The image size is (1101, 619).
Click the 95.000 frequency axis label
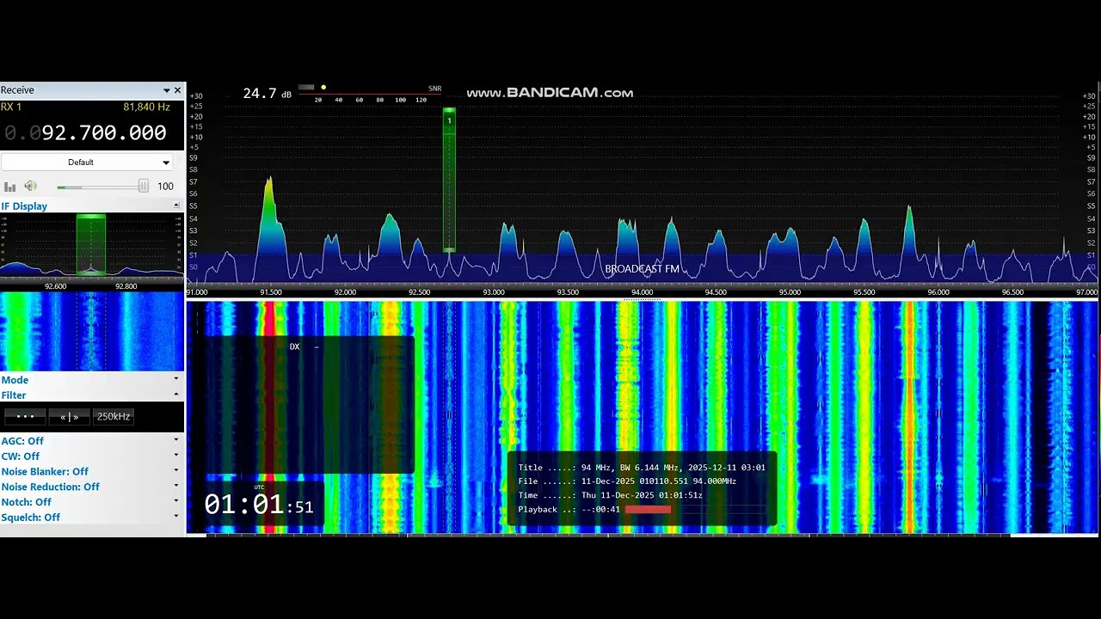click(790, 292)
